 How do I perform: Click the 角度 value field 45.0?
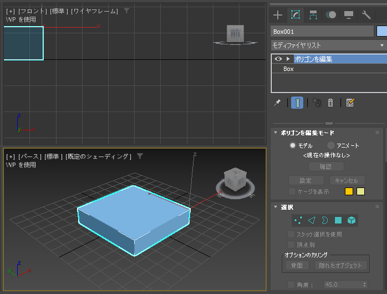point(342,285)
